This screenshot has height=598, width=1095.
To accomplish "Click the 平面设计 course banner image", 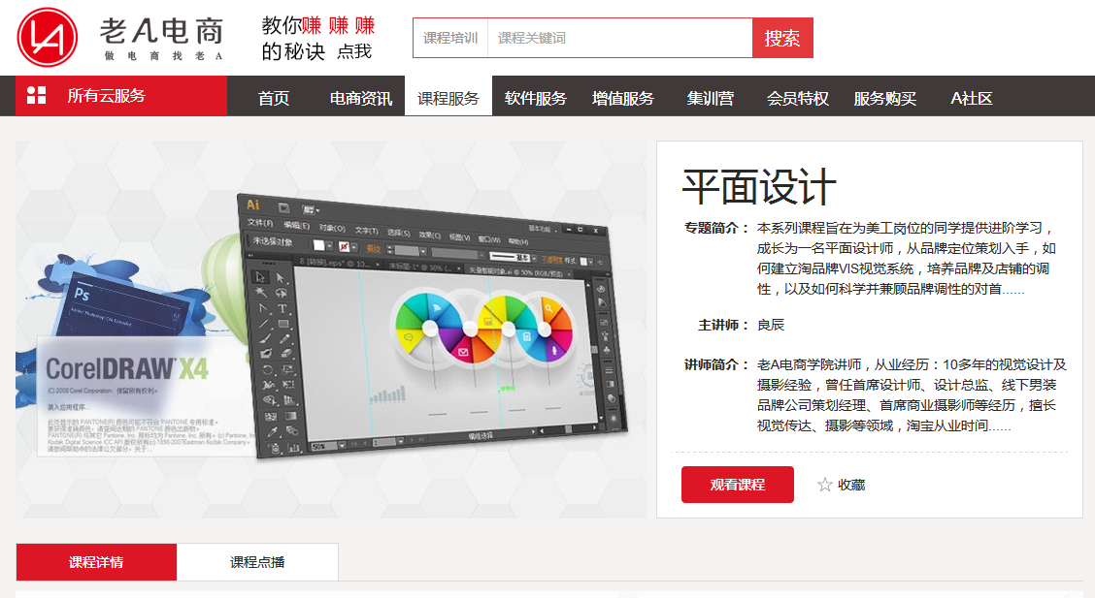I will (x=331, y=330).
